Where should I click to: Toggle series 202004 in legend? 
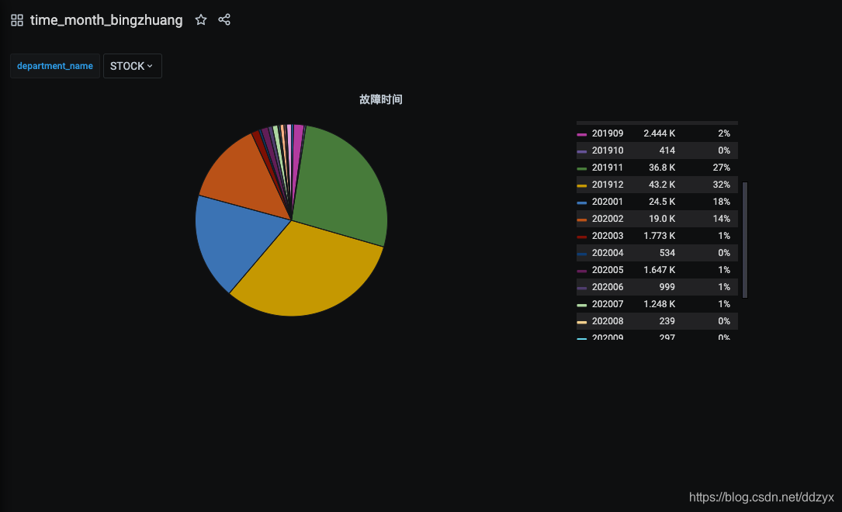(x=608, y=253)
